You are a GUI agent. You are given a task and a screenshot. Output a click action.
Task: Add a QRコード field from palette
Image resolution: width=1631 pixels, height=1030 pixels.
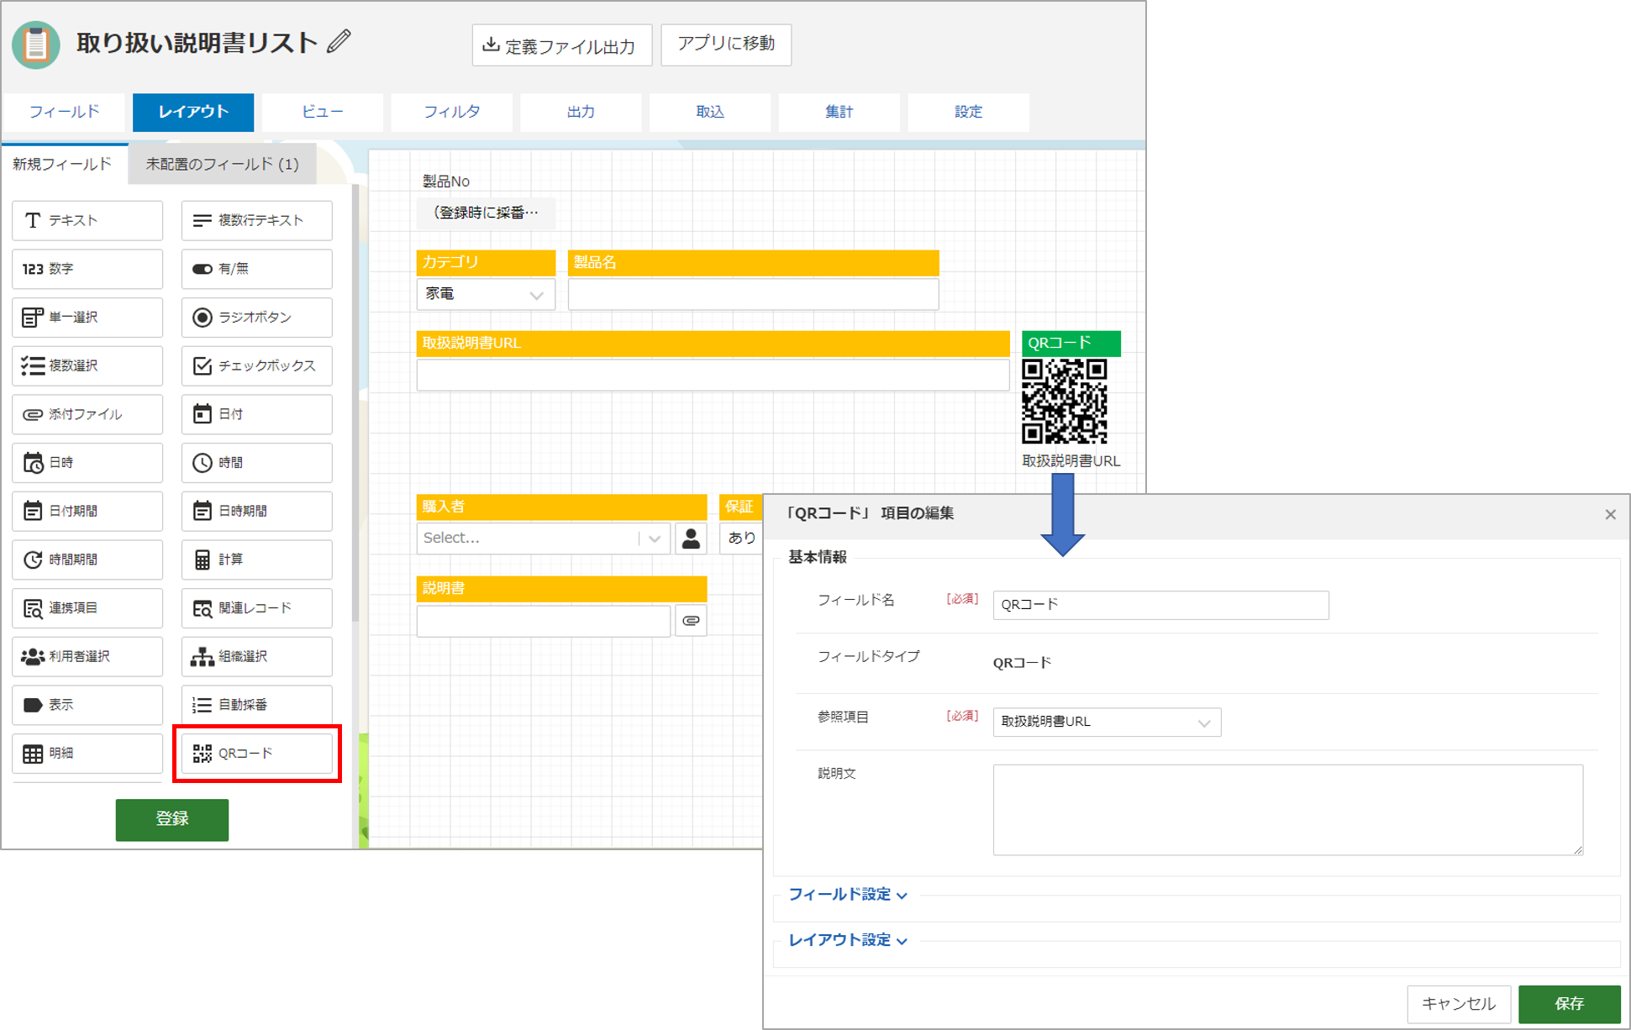click(x=257, y=754)
